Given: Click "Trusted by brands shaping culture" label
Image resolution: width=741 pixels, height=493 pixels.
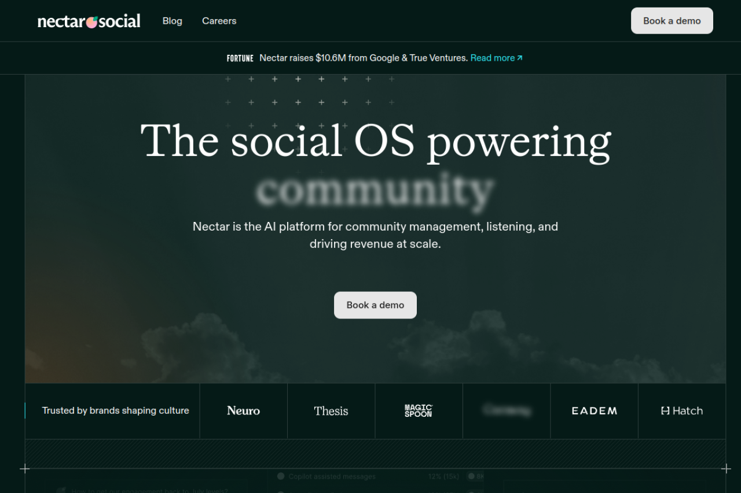Looking at the screenshot, I should 115,411.
